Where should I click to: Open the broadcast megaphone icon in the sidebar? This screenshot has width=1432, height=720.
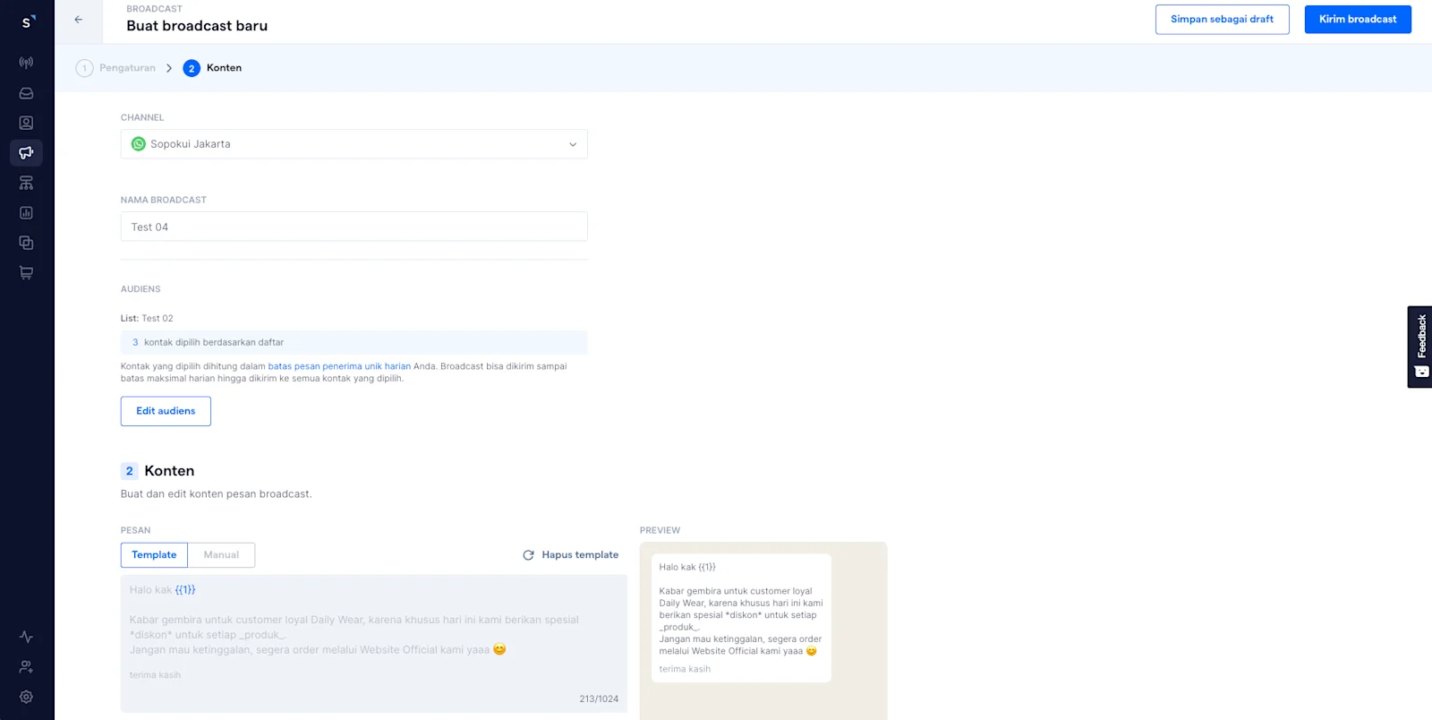pyautogui.click(x=27, y=152)
